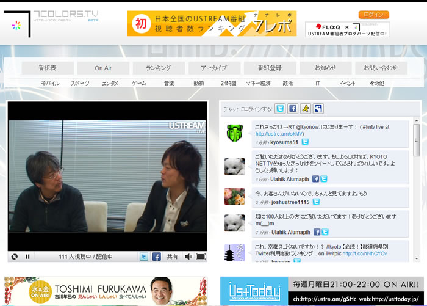This screenshot has height=306, width=427.
Task: Select the 動物 category
Action: coord(199,83)
